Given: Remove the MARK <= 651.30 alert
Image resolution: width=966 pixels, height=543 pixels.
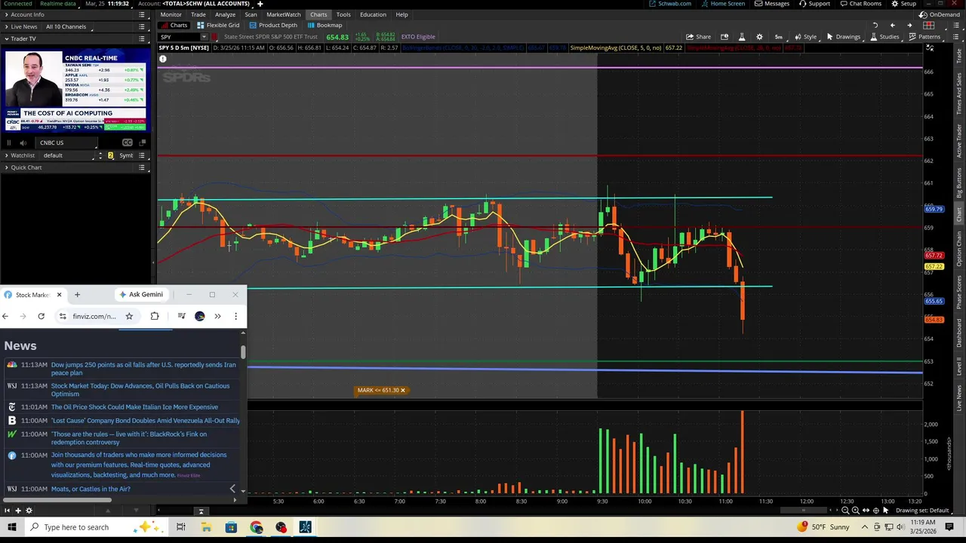Looking at the screenshot, I should point(402,390).
